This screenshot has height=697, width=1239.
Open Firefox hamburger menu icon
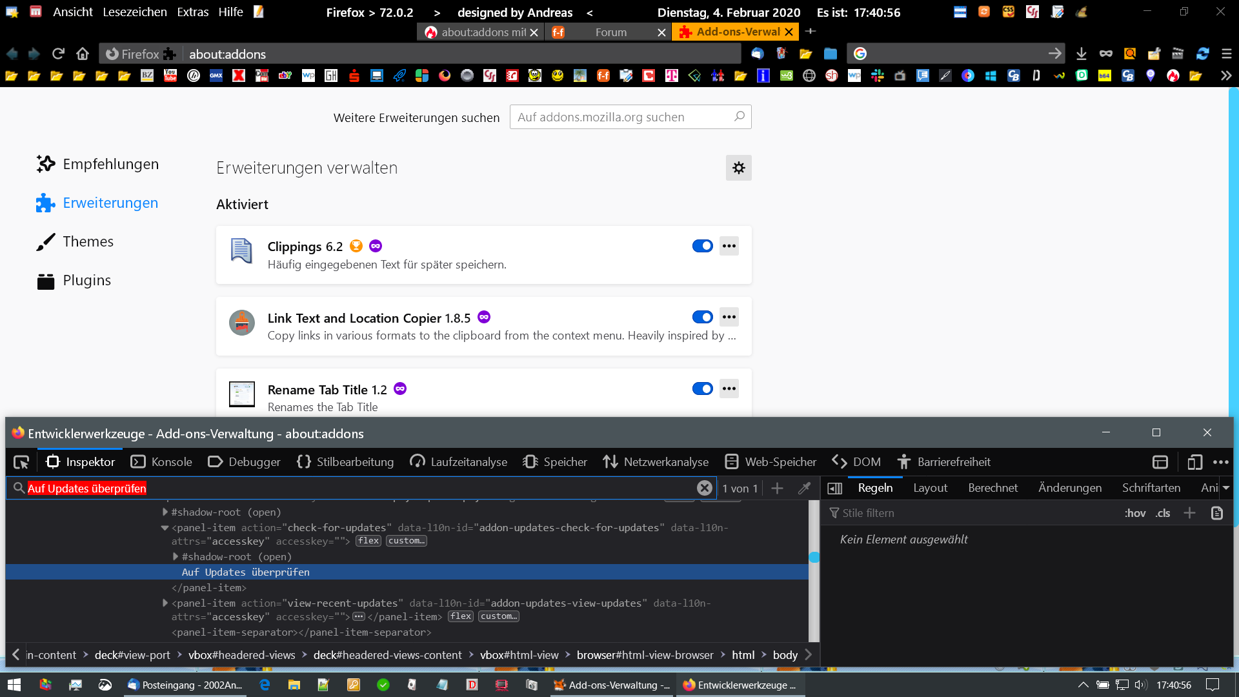(1226, 54)
